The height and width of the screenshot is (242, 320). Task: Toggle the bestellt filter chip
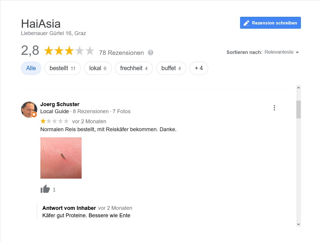[x=62, y=68]
